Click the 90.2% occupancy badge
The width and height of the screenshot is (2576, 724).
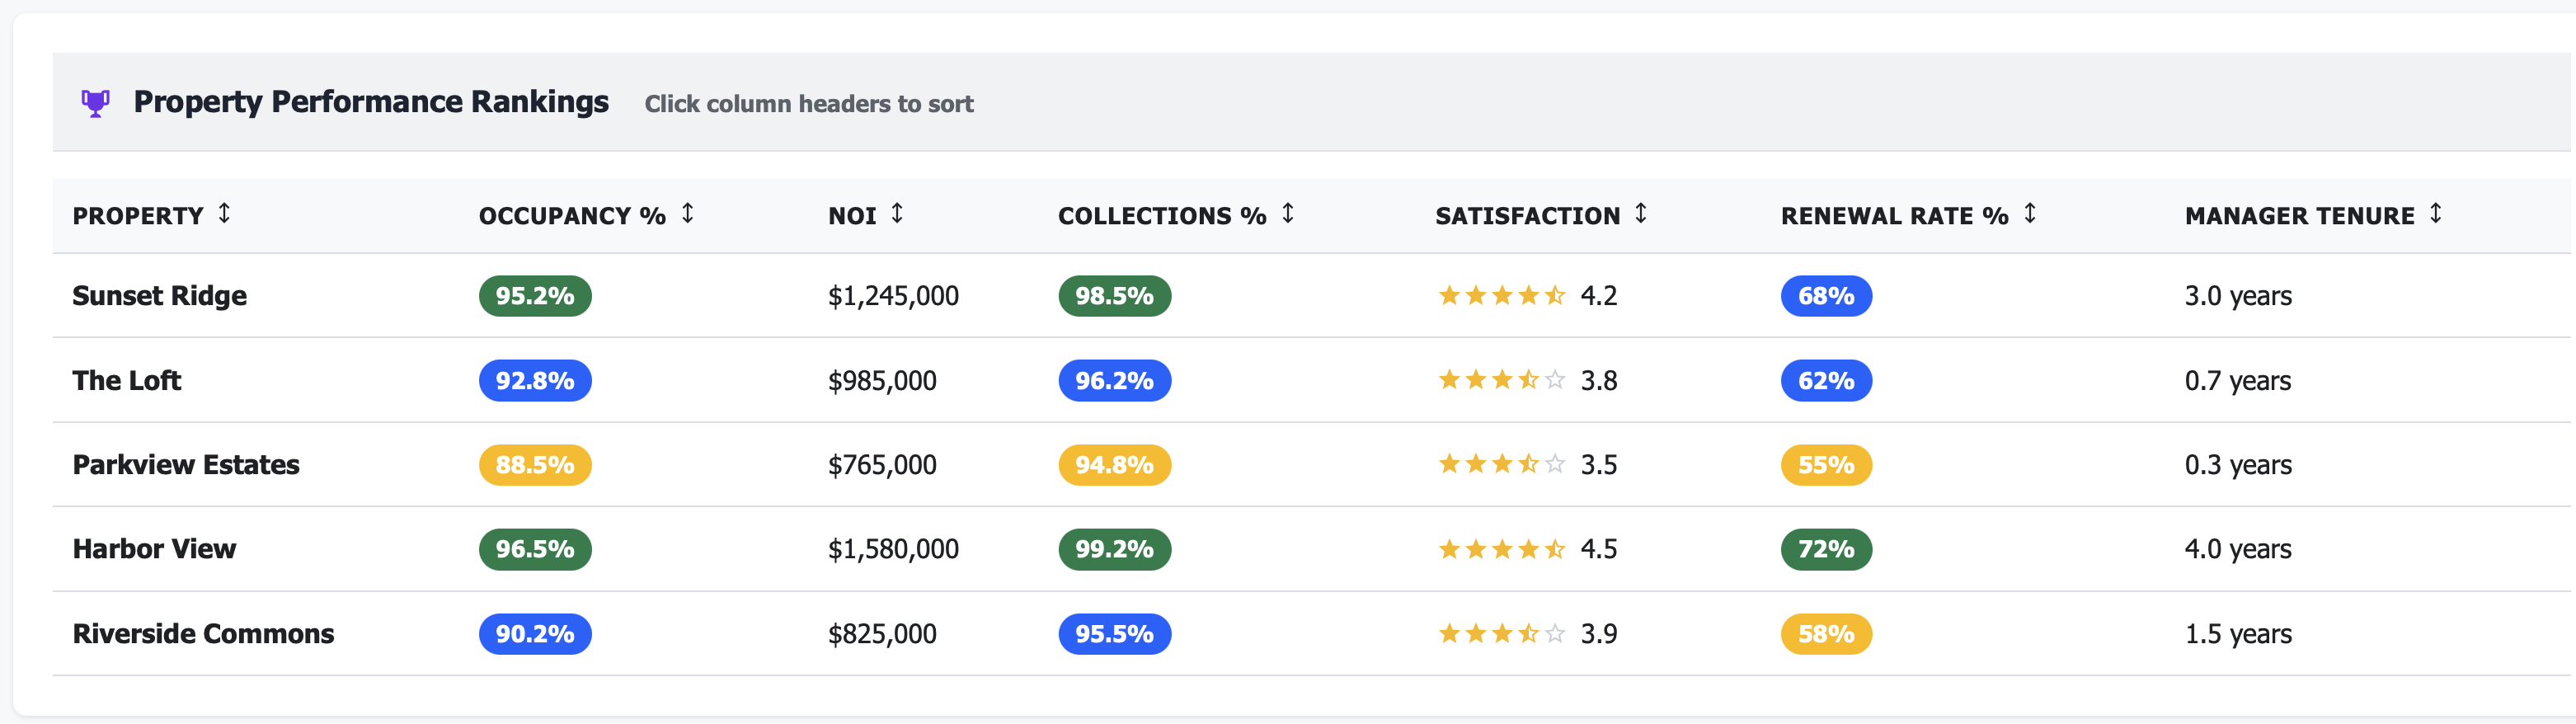coord(535,634)
